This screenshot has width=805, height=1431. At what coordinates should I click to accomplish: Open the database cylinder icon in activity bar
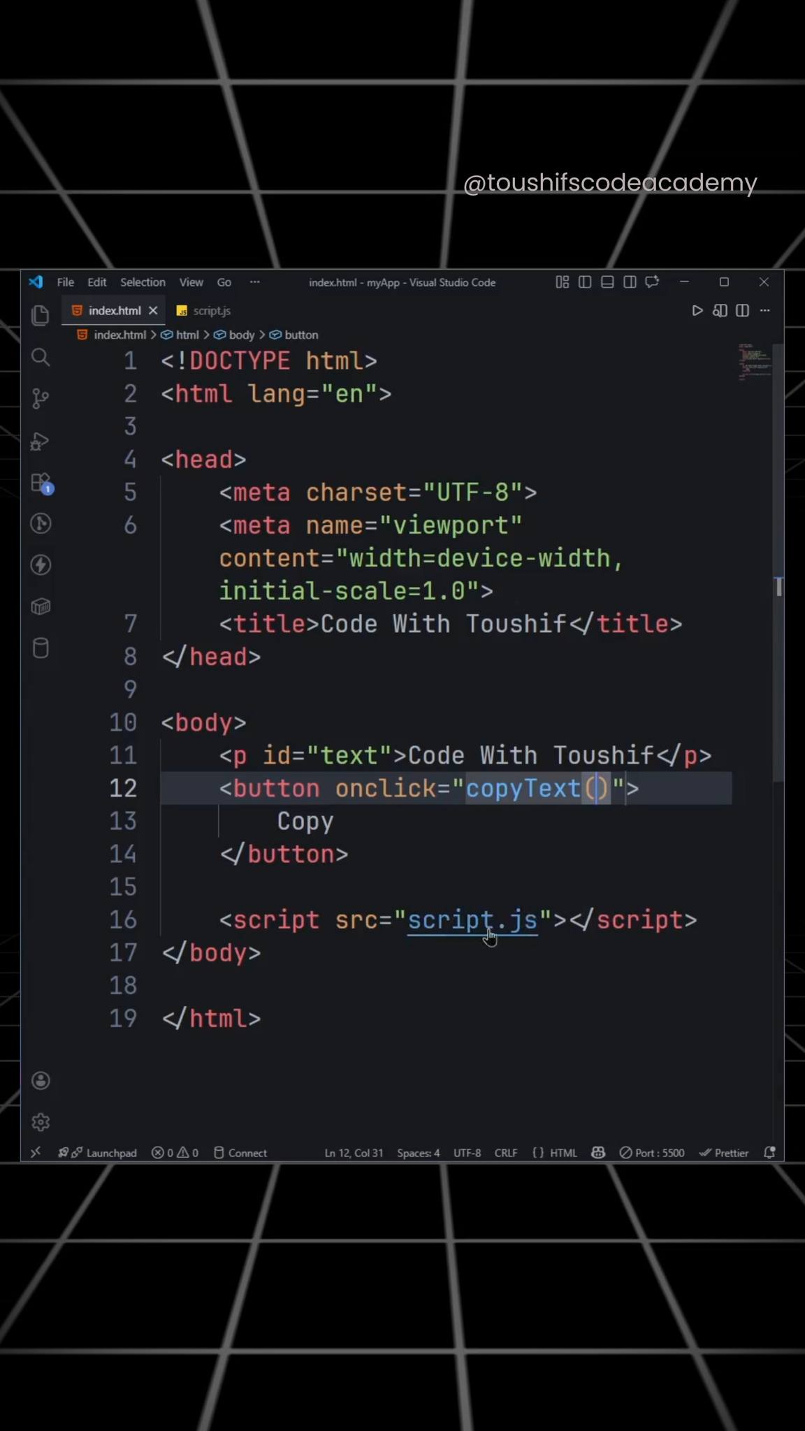click(x=41, y=648)
